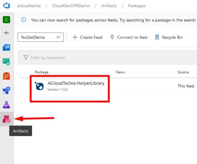Click the Source column header

(183, 72)
